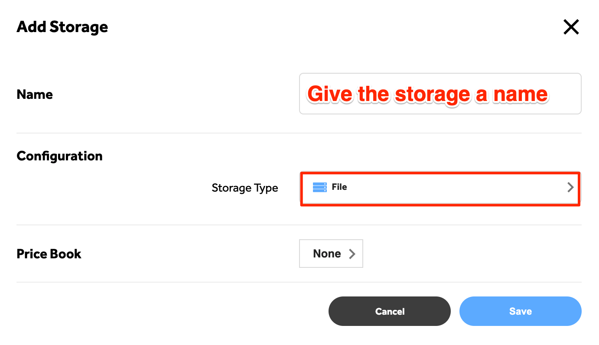Click the Configuration section heading
Screen dimensions: 599x345
pyautogui.click(x=59, y=156)
